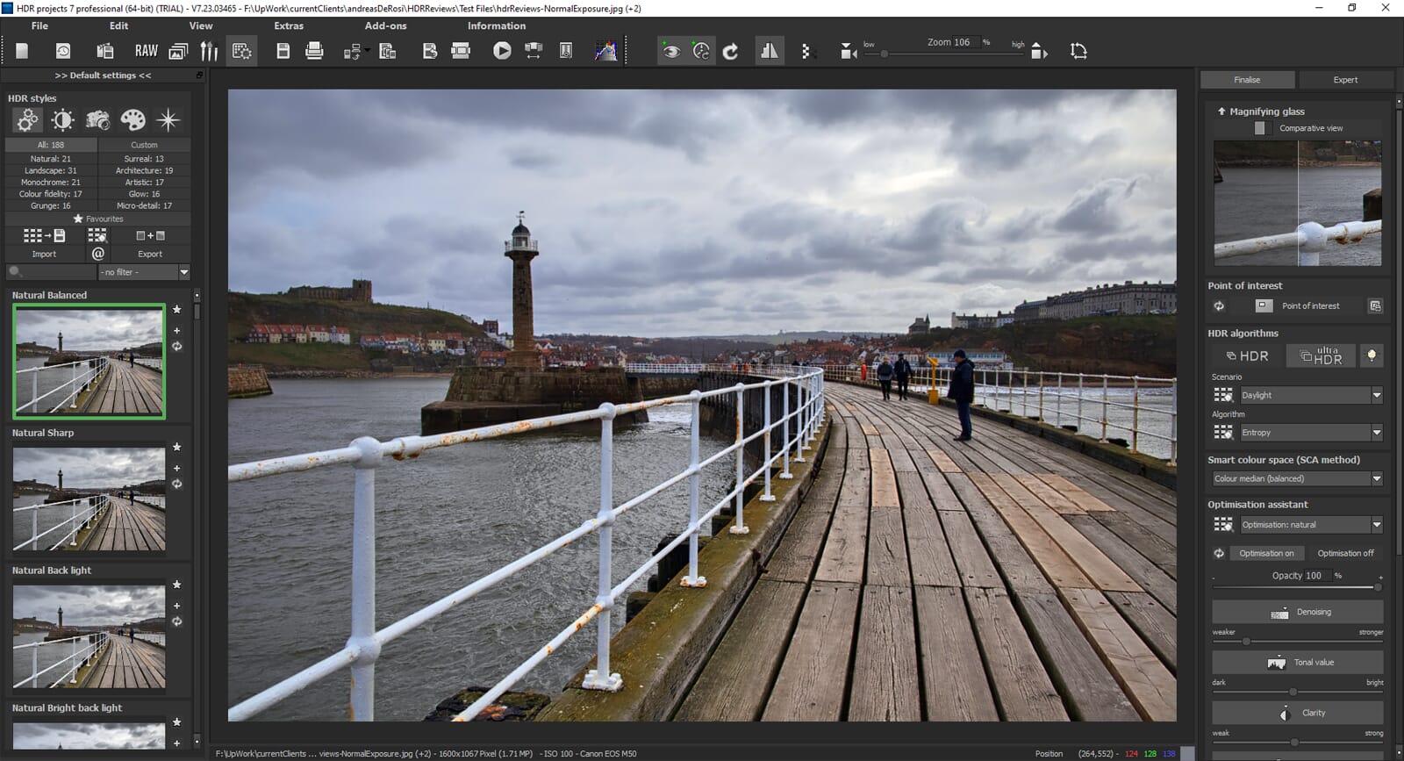Viewport: 1404px width, 761px height.
Task: Toggle the timed recalculation clock icon
Action: [x=701, y=51]
